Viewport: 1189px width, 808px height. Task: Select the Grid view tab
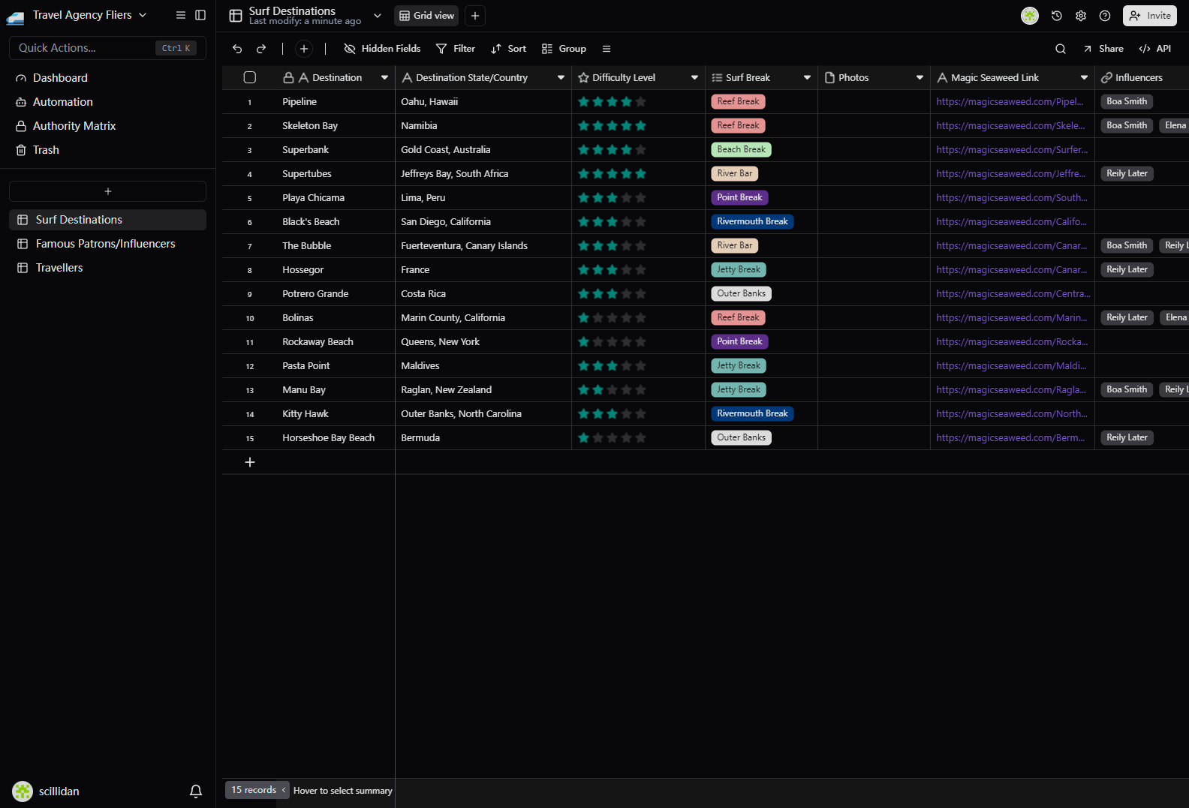[426, 16]
